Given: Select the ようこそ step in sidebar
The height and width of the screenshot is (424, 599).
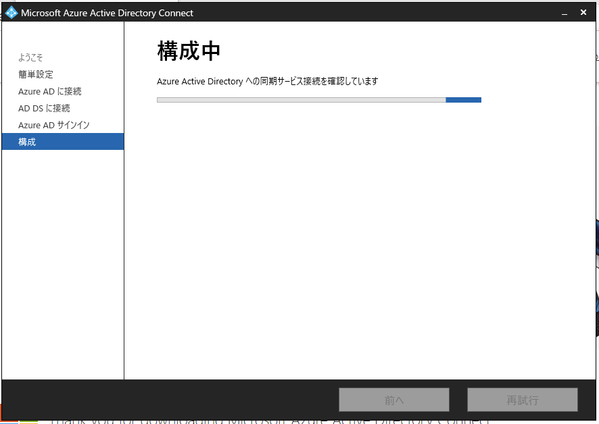Looking at the screenshot, I should [x=30, y=57].
